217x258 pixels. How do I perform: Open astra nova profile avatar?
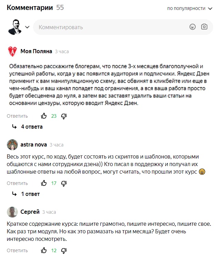coord(12,145)
